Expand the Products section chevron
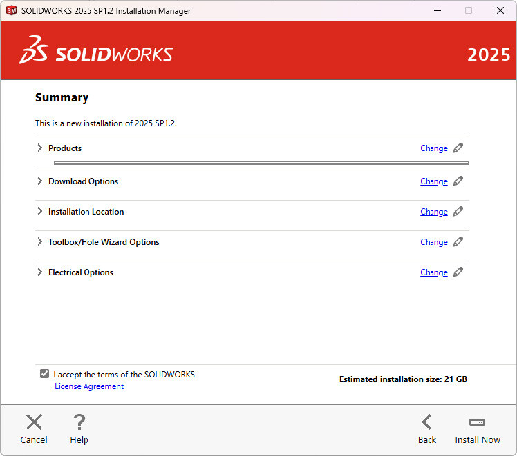 (40, 148)
